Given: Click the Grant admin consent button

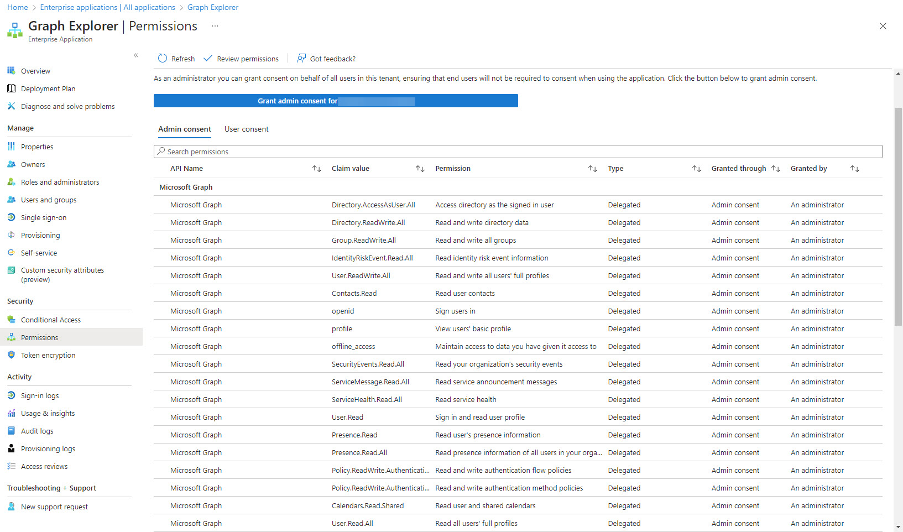Looking at the screenshot, I should click(x=336, y=101).
